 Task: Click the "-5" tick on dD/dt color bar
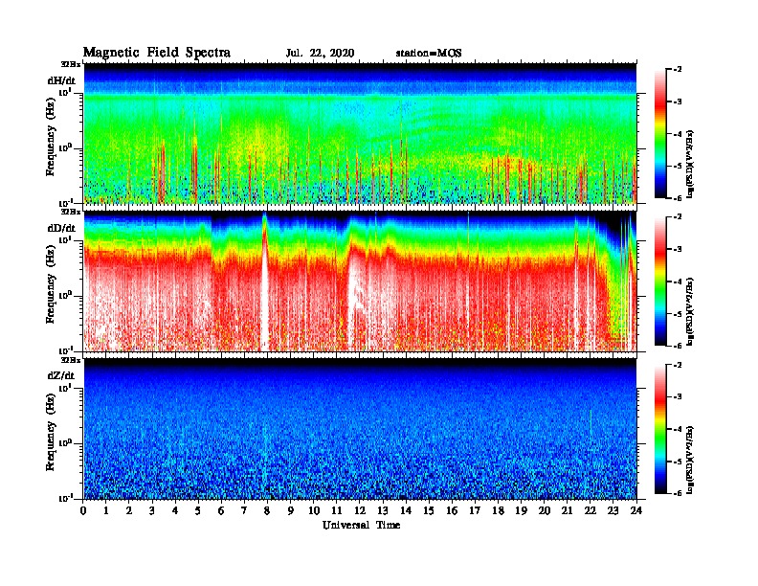[x=678, y=314]
